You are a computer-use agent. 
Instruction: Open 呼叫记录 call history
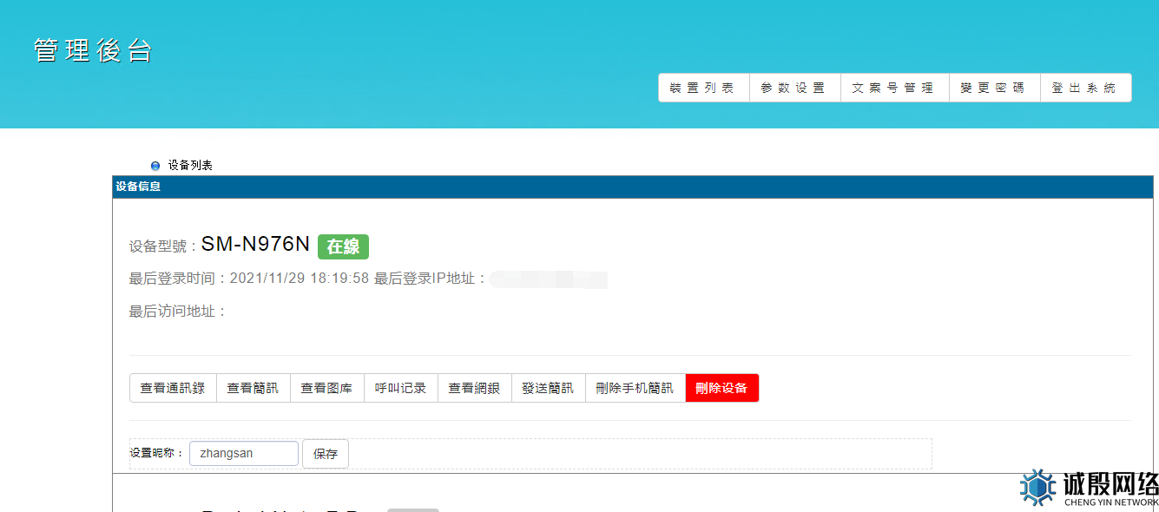[400, 388]
